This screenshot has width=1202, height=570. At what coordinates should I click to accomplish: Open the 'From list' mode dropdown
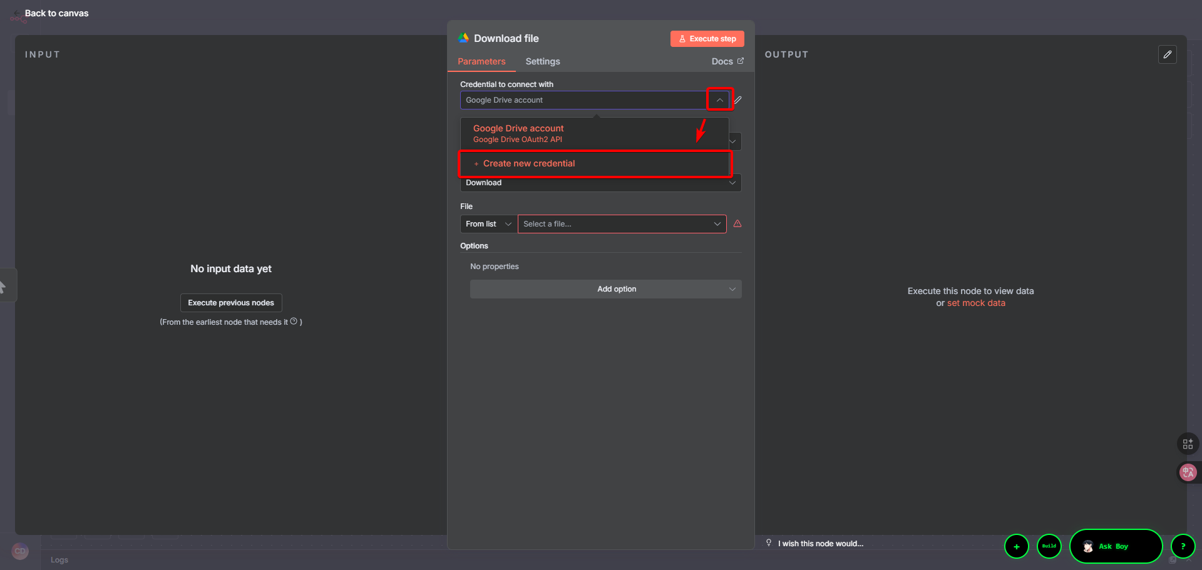(x=488, y=224)
